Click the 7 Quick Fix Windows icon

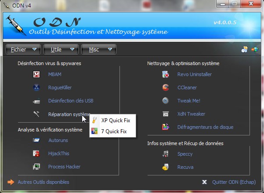pos(94,131)
